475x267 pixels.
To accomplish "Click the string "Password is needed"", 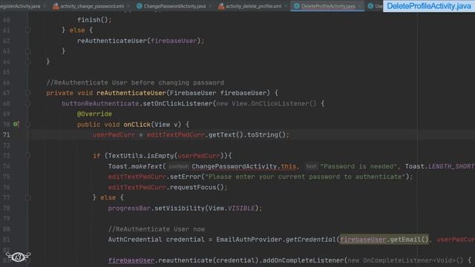I will (358, 166).
